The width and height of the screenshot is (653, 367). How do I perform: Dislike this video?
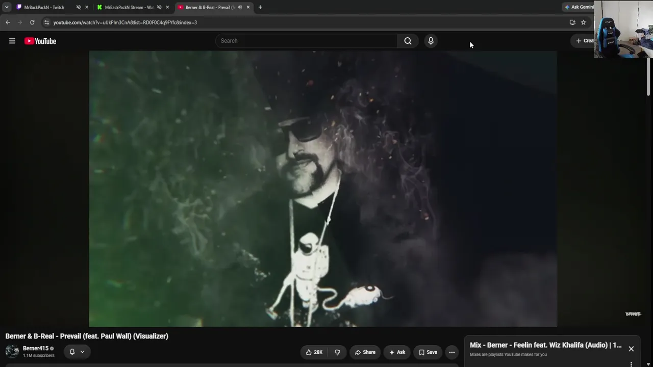[337, 352]
